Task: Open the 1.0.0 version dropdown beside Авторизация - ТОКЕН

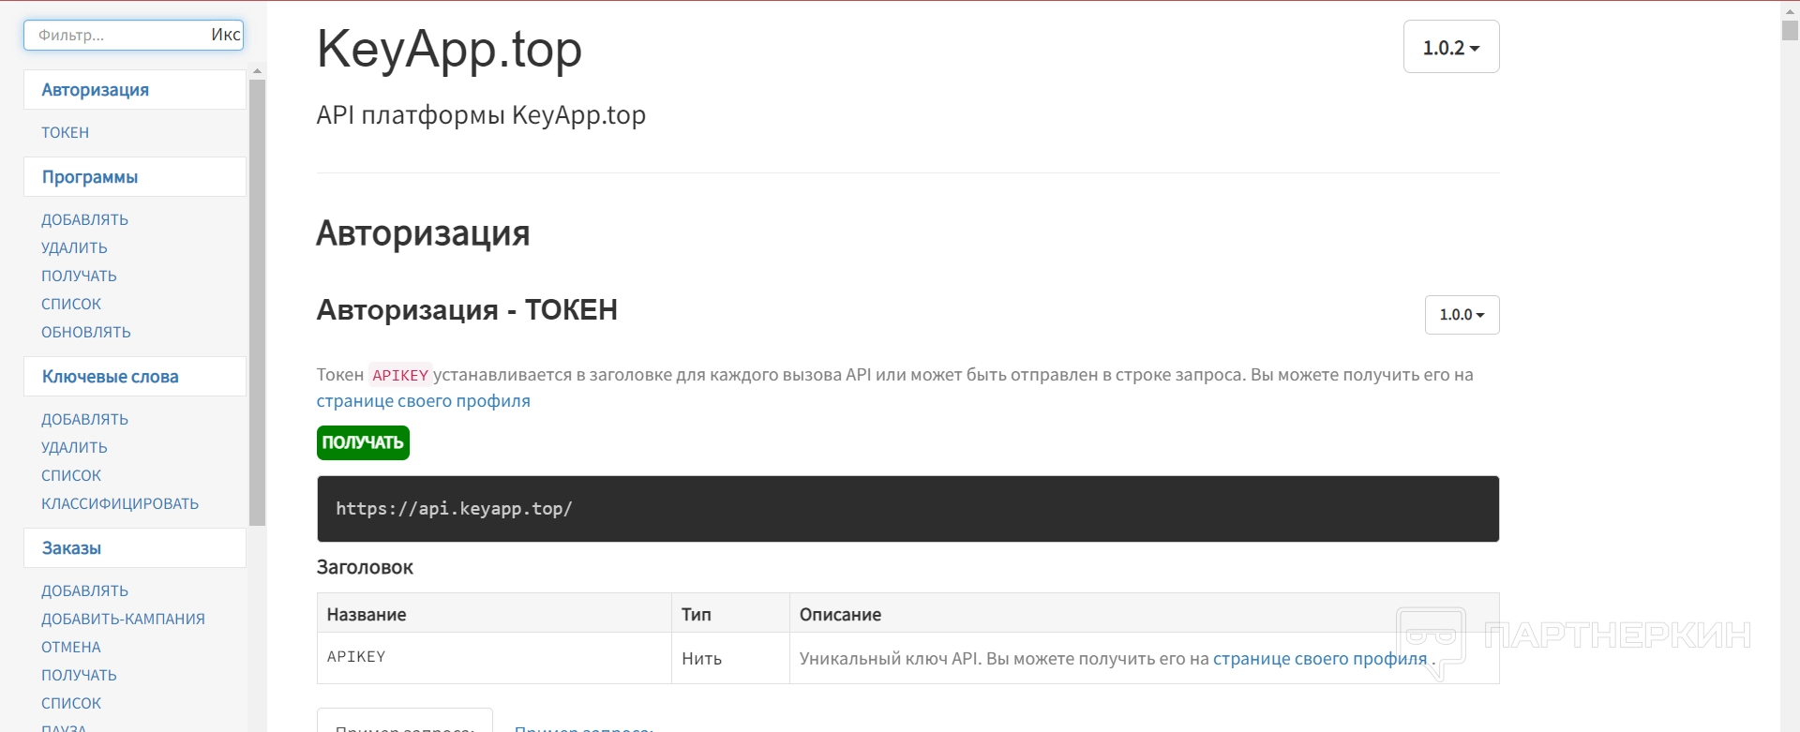Action: pyautogui.click(x=1462, y=315)
